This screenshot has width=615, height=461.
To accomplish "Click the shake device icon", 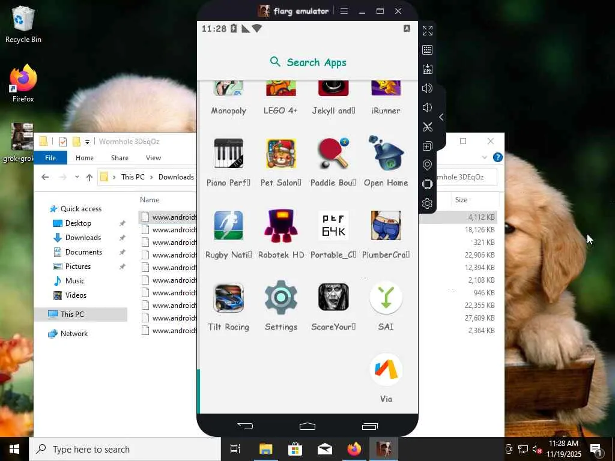I will point(428,184).
